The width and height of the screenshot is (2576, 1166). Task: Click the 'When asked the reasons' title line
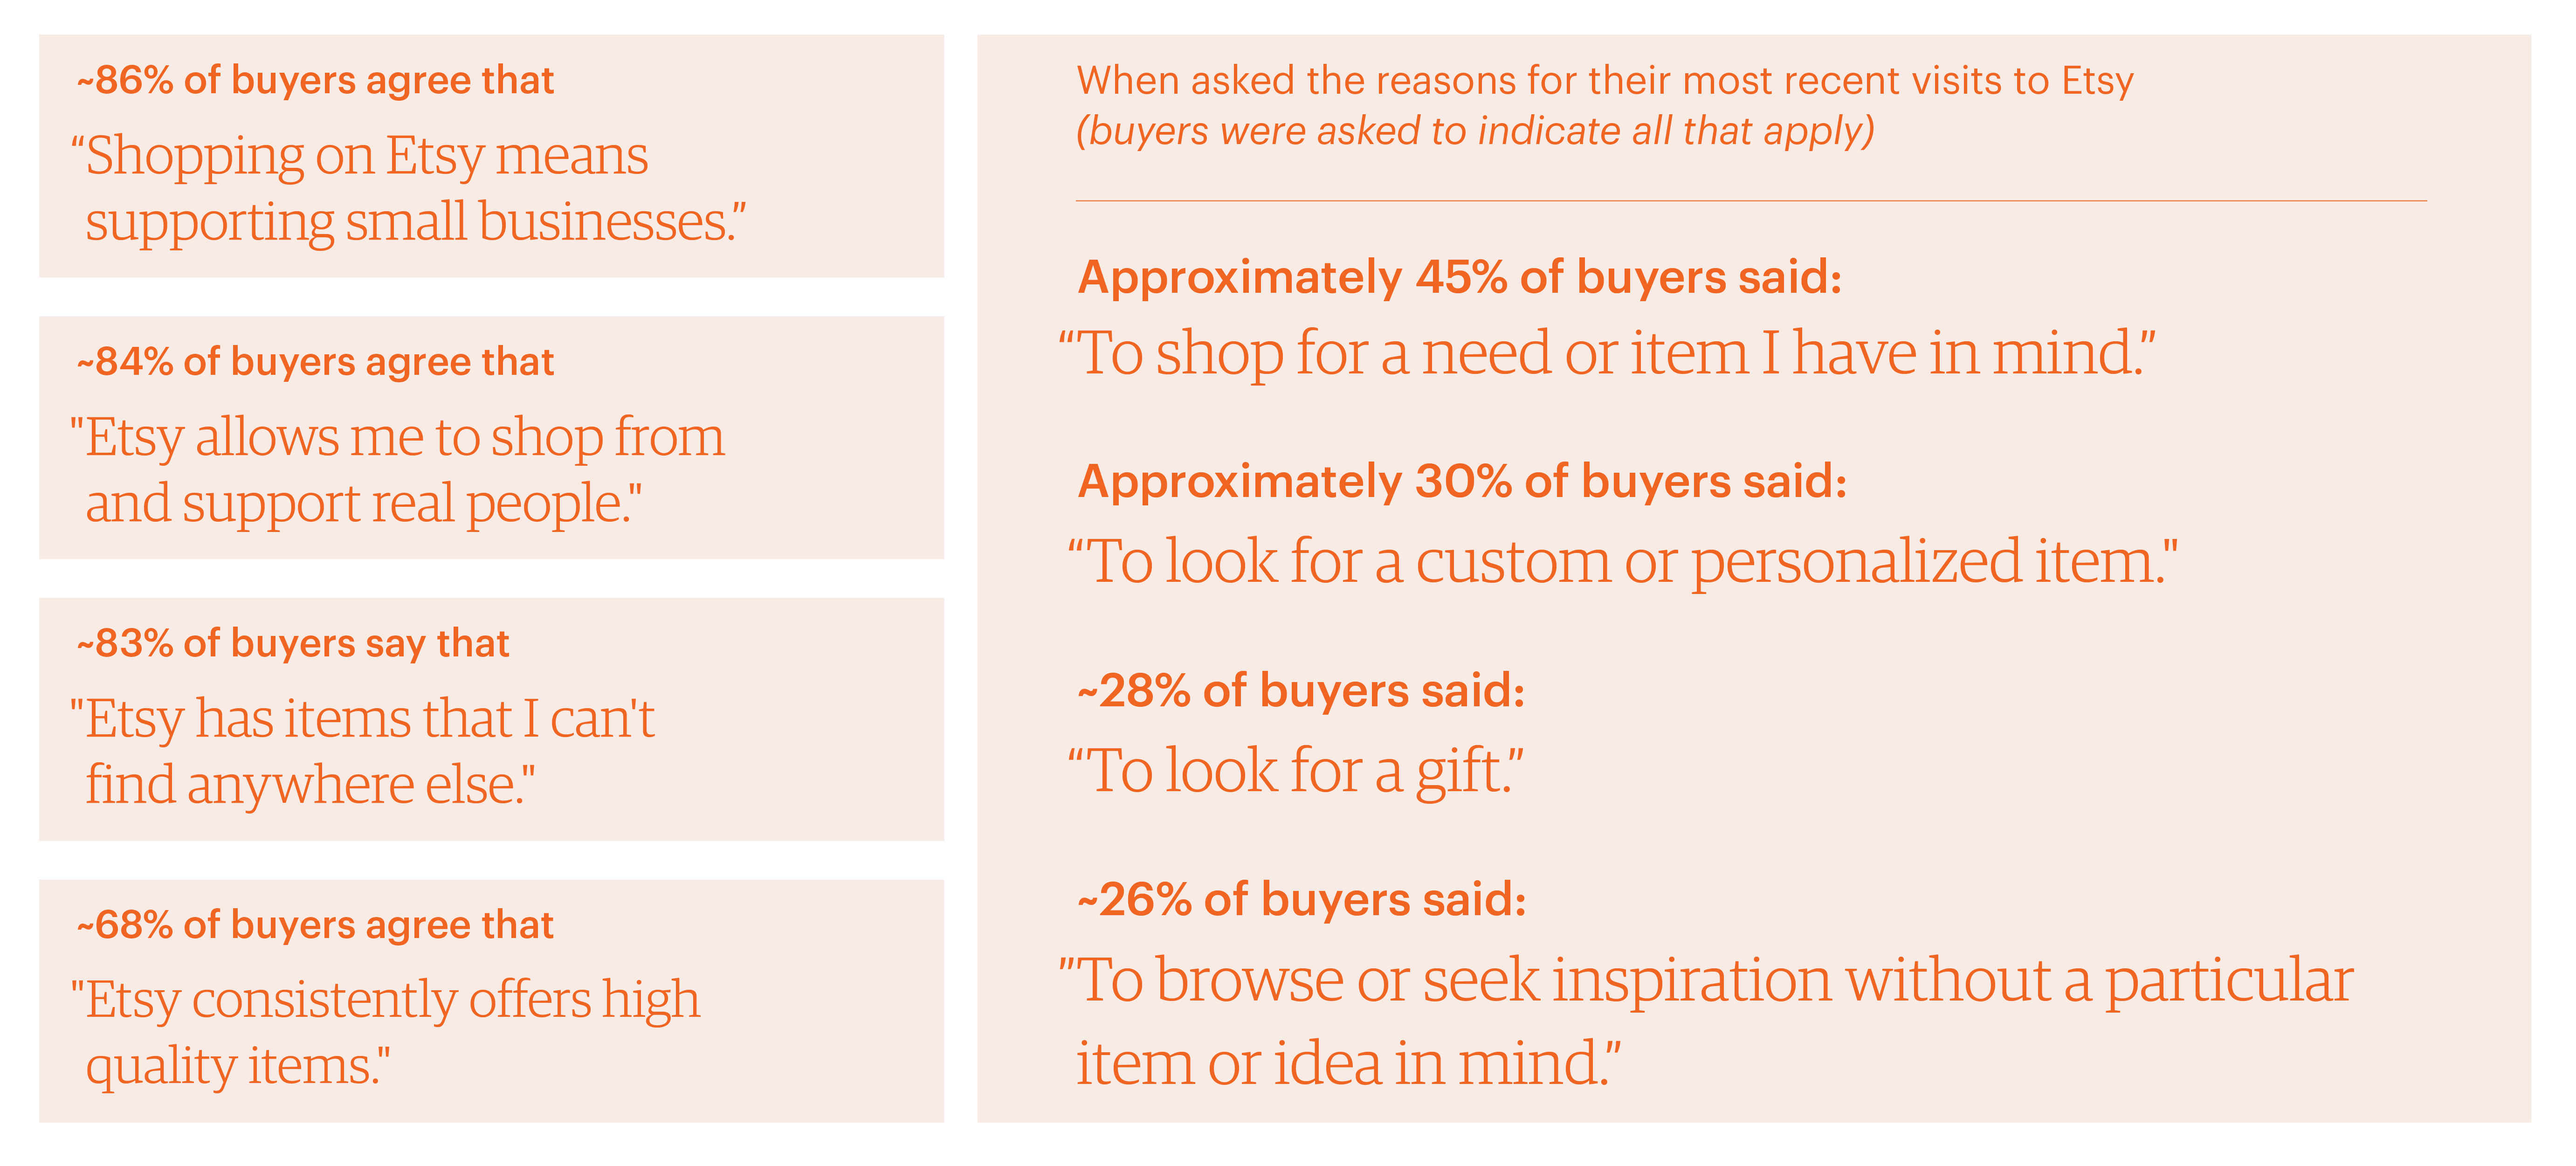point(1604,81)
